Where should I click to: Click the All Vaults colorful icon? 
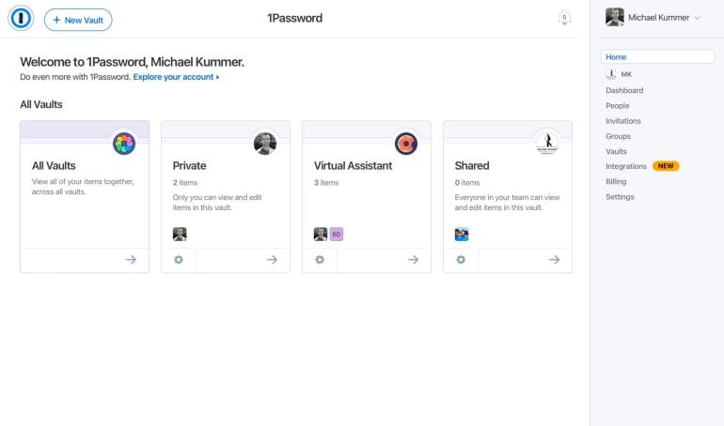coord(124,144)
